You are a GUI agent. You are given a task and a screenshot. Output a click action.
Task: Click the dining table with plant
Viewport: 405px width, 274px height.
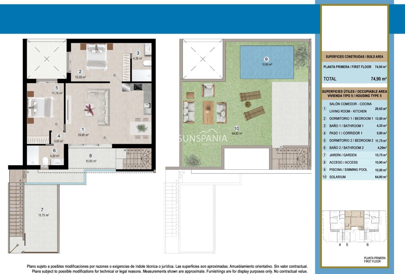click(x=141, y=128)
